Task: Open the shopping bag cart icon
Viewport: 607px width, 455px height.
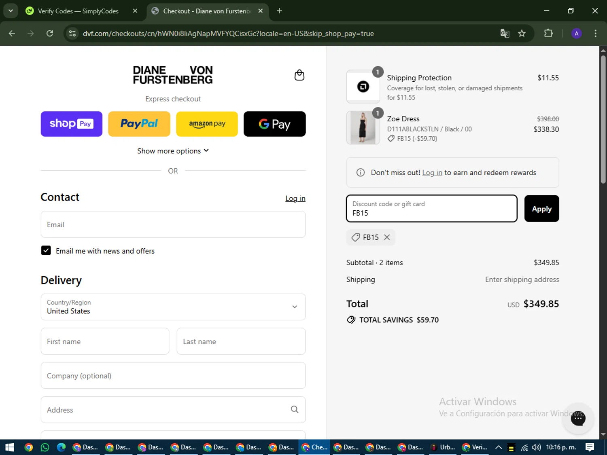Action: pos(299,75)
